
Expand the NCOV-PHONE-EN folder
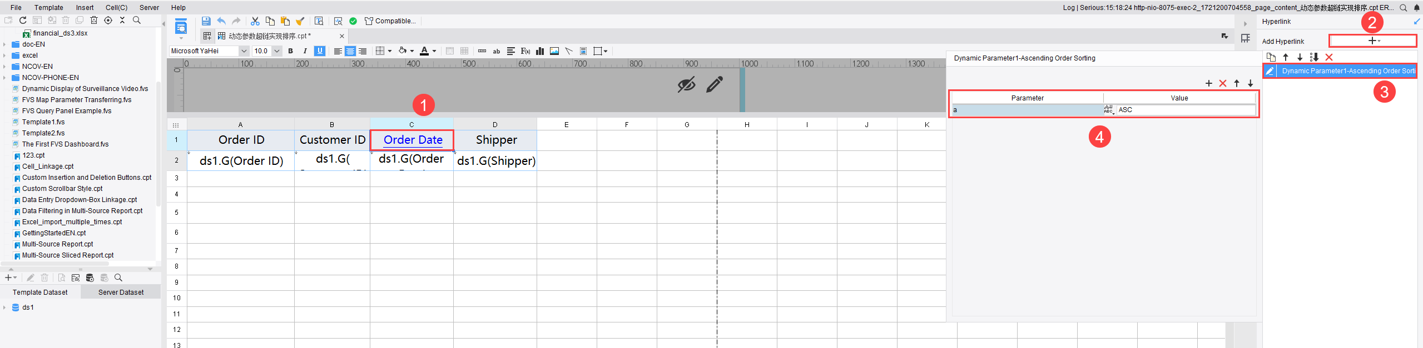pyautogui.click(x=4, y=78)
